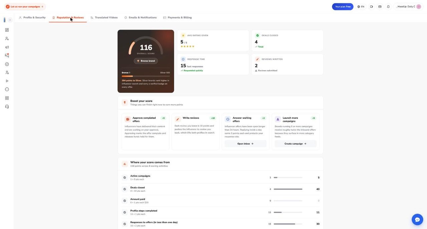Click the star icon of Avg Rating Given
Screen dimensions: 427x229
[x=183, y=35]
